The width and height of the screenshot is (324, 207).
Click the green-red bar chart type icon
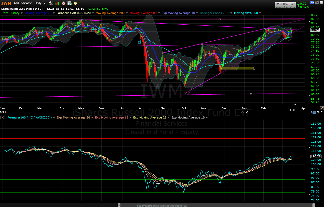point(57,3)
